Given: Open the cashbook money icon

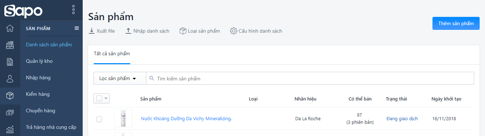Looking at the screenshot, I should point(10,112).
